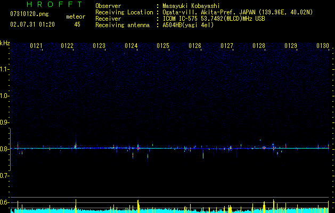Click time marker 0121
This screenshot has width=335, height=213.
[x=36, y=46]
